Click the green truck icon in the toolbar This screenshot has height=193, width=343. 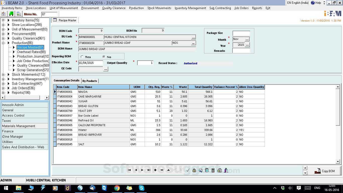click(11, 14)
